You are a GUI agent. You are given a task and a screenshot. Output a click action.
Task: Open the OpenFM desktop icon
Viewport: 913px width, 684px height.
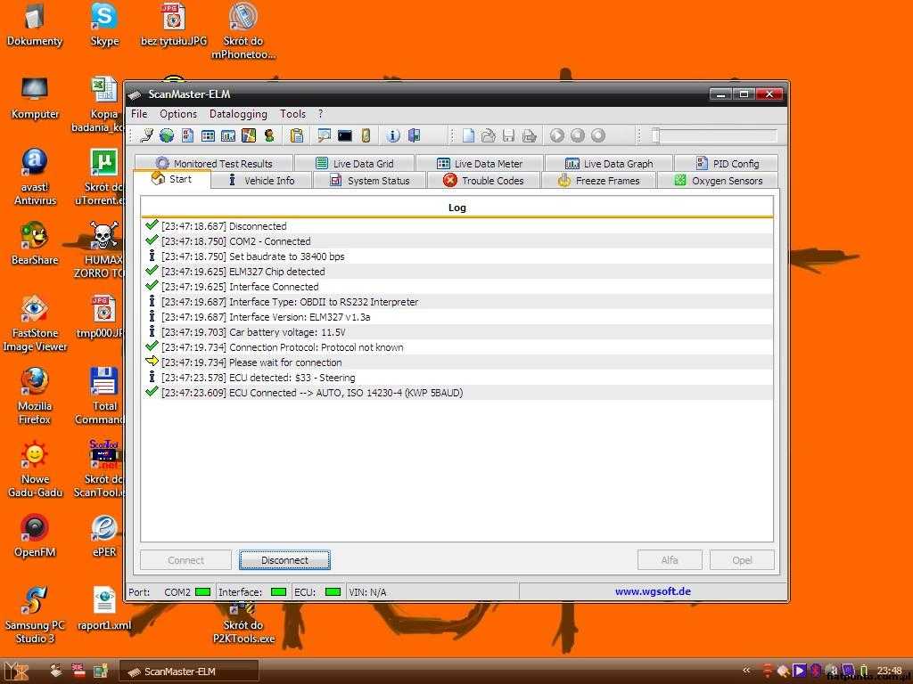coord(35,535)
